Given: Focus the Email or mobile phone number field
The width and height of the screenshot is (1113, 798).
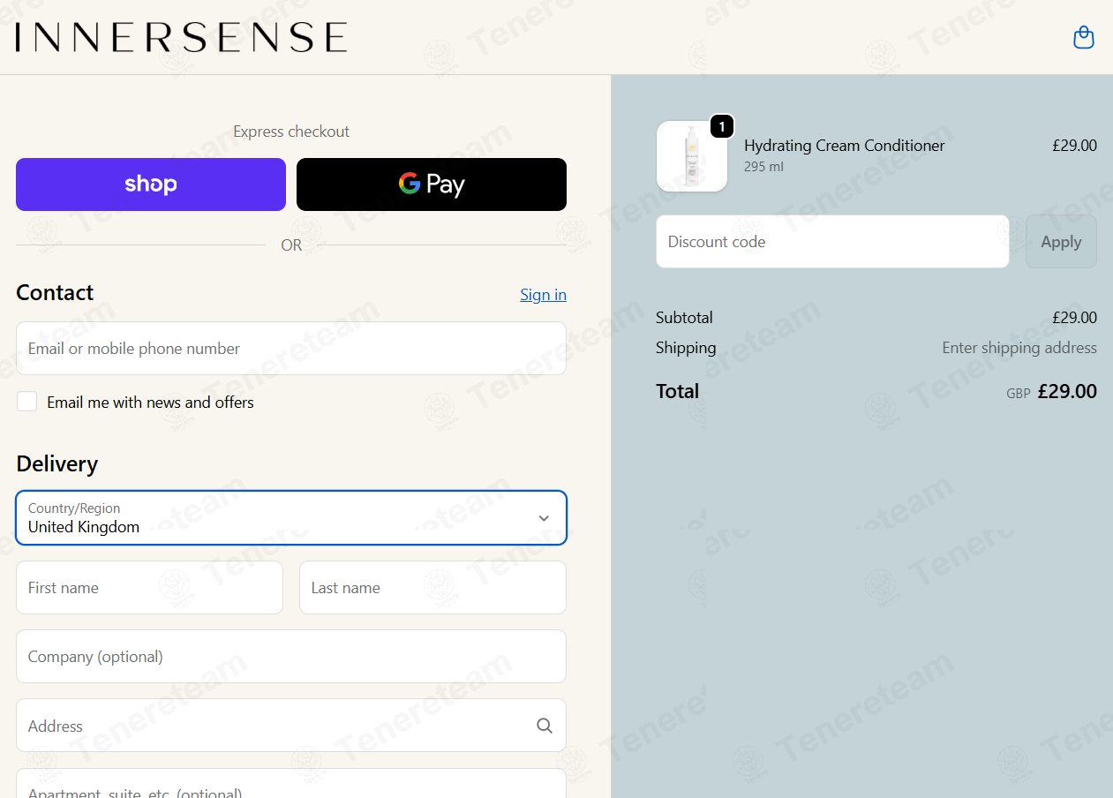Looking at the screenshot, I should (291, 349).
